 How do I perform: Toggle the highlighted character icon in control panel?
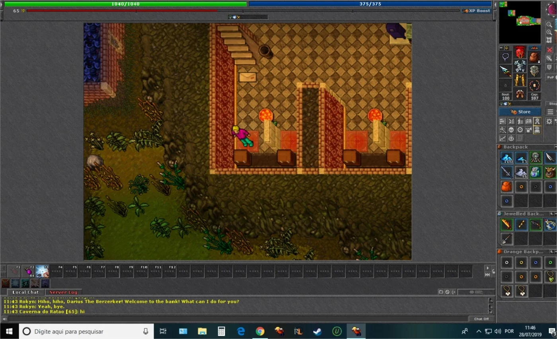click(537, 121)
